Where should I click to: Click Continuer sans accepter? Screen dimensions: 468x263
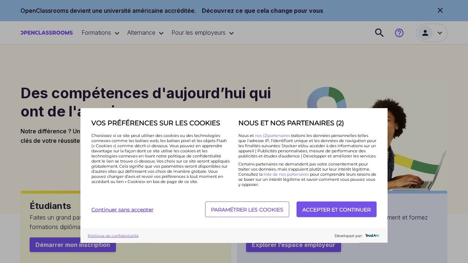point(122,210)
